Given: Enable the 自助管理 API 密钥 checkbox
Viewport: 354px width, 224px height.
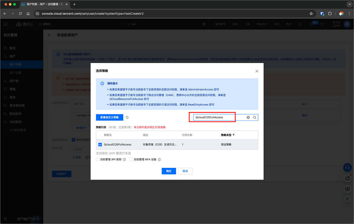Looking at the screenshot, I should (x=98, y=160).
